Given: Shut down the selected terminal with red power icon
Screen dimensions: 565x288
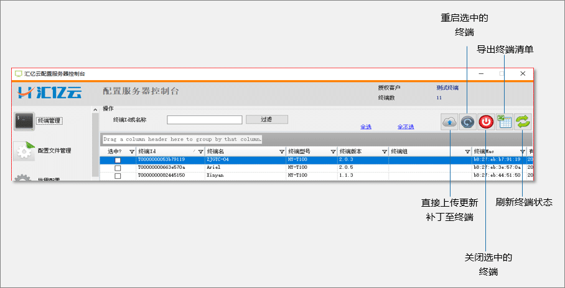Looking at the screenshot, I should (487, 122).
